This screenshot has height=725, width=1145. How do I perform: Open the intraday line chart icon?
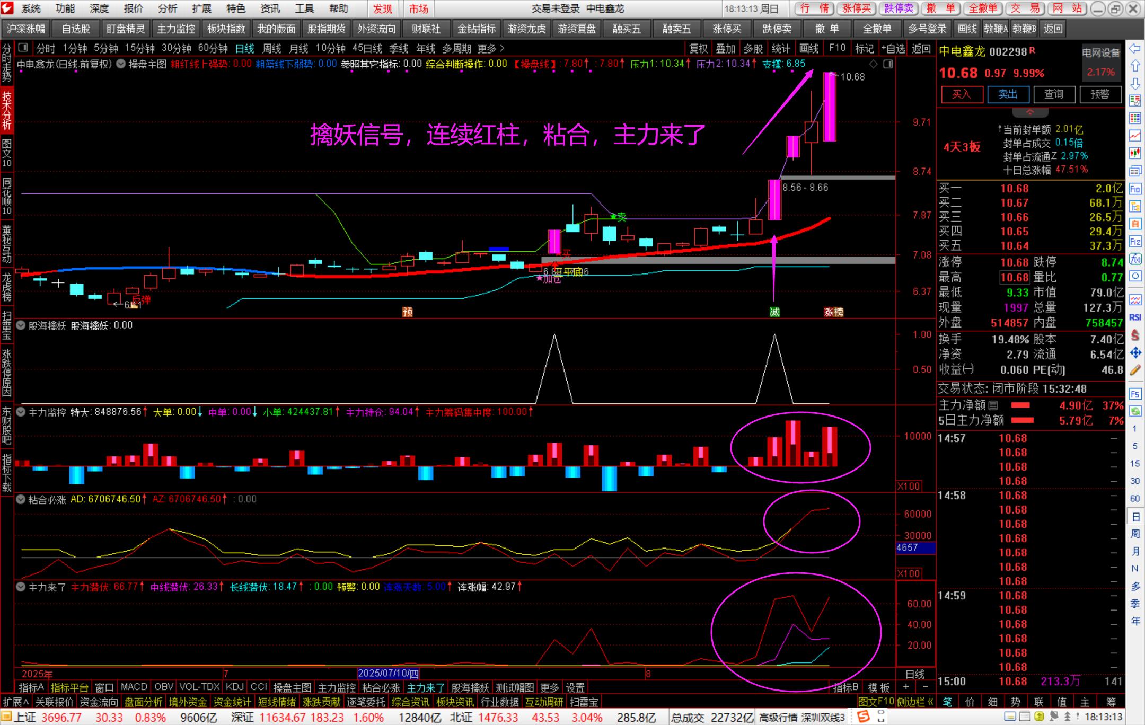[x=1135, y=136]
